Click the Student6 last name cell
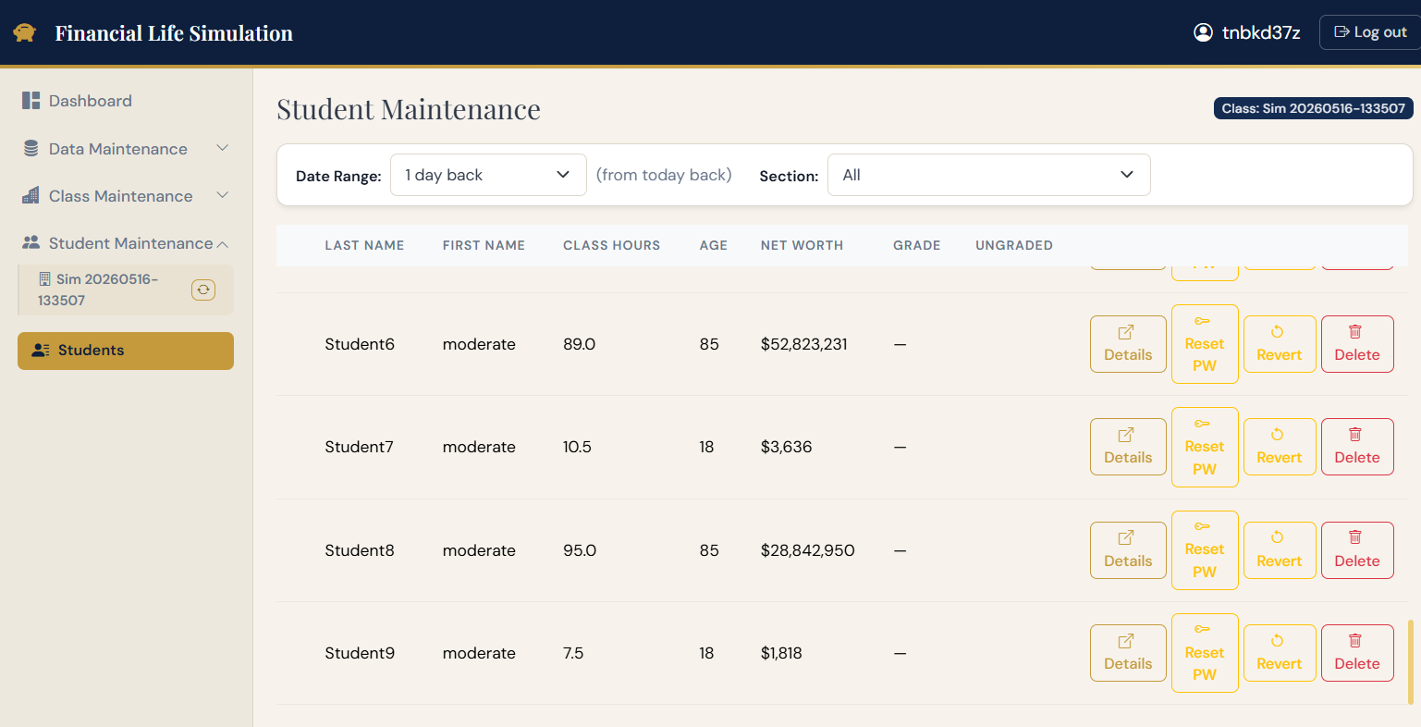Image resolution: width=1421 pixels, height=727 pixels. pos(360,344)
